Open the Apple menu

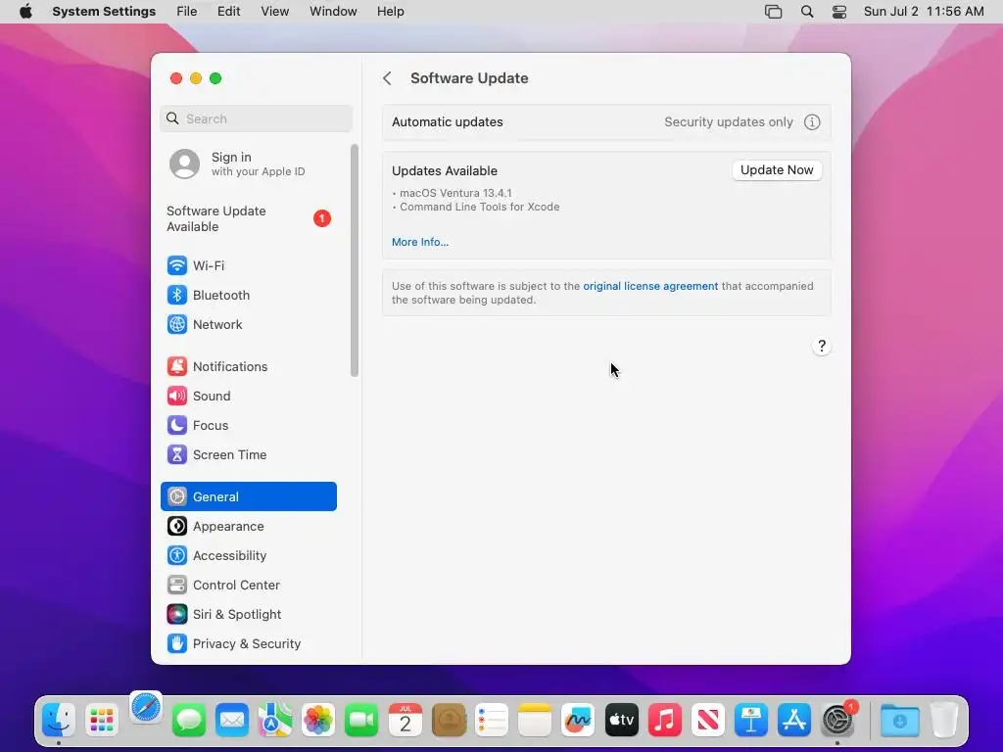[25, 12]
